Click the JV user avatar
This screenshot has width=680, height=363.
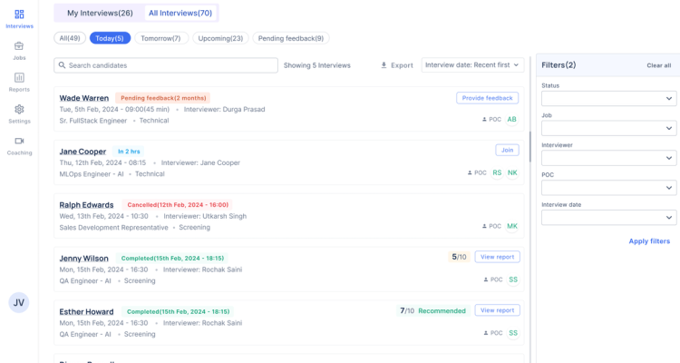(x=19, y=303)
